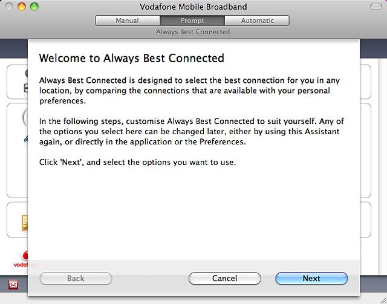387x304 pixels.
Task: Minimize window with the yellow button
Action: point(22,7)
